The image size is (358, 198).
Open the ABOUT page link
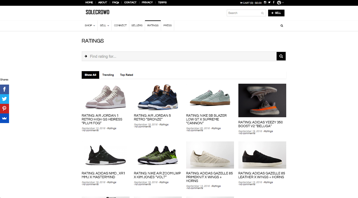click(103, 2)
